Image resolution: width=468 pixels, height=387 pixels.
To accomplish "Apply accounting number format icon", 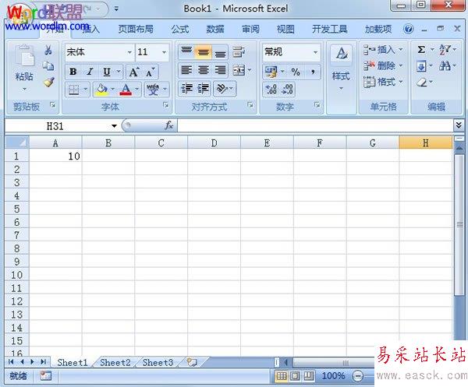I will tap(271, 72).
